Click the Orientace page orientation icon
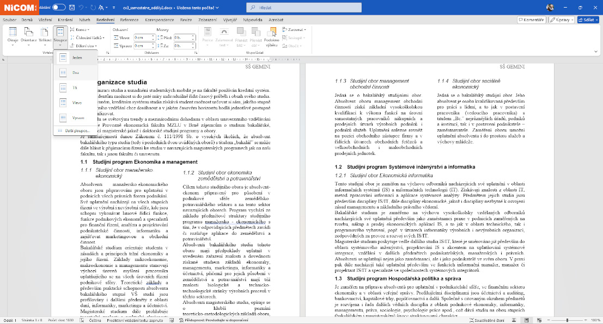Viewport: 603px width, 324px height. [x=28, y=35]
